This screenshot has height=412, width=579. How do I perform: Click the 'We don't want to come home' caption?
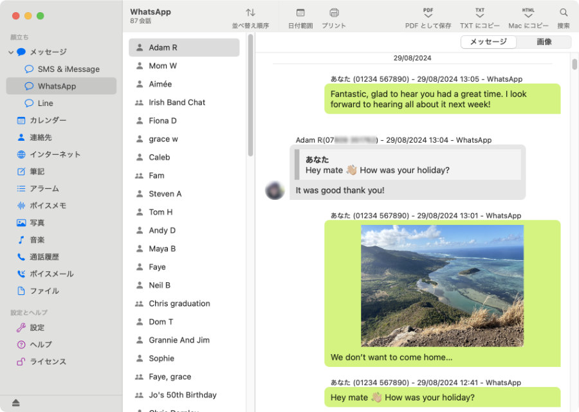pyautogui.click(x=391, y=357)
